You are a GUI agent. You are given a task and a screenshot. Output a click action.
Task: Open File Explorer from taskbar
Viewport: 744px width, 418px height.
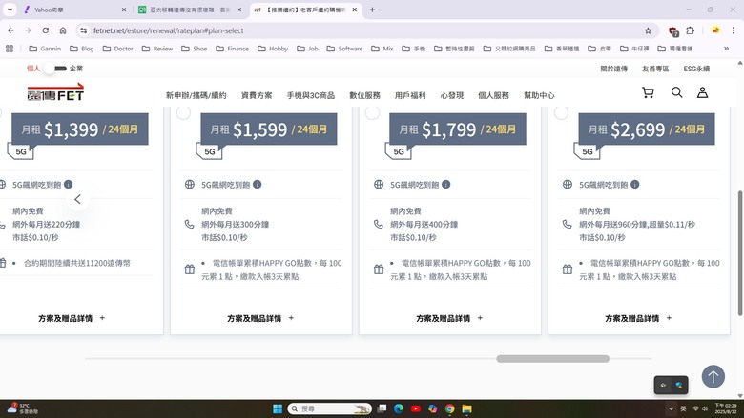pos(466,408)
